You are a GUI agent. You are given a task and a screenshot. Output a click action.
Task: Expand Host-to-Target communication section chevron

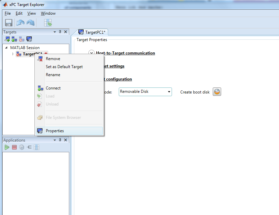coord(91,53)
